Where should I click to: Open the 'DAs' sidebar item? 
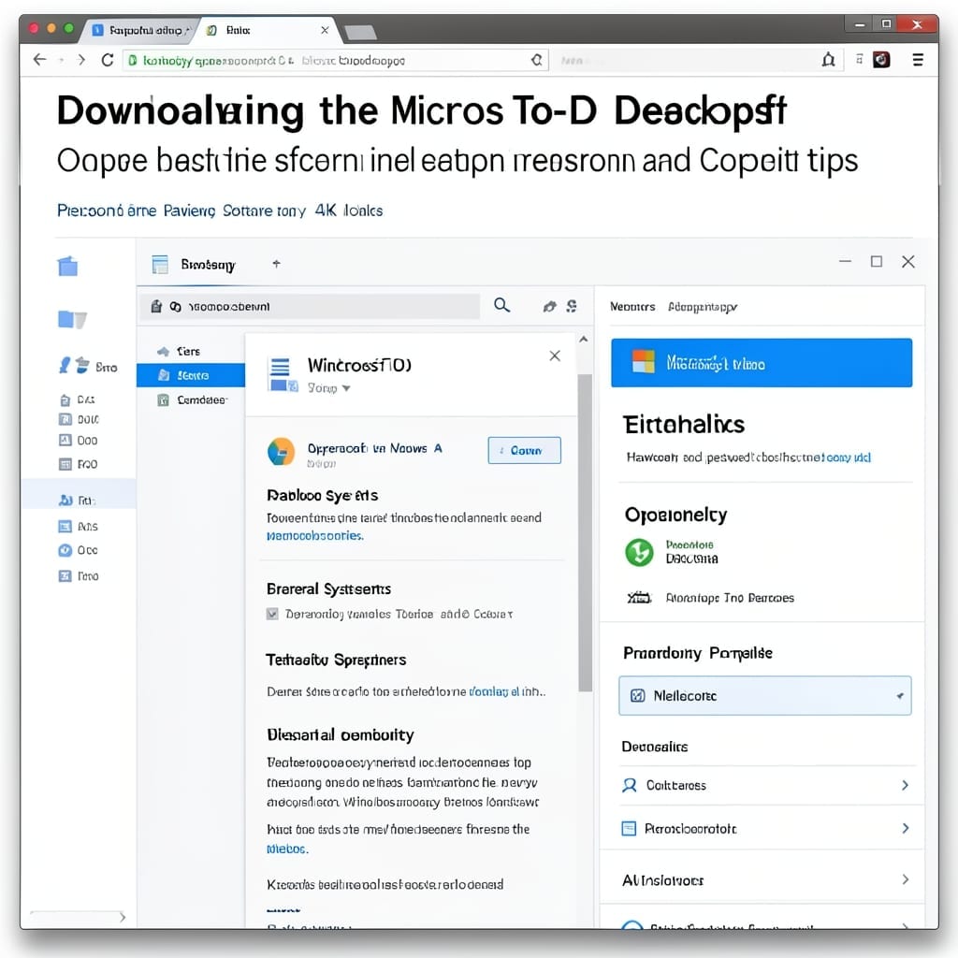[x=77, y=400]
